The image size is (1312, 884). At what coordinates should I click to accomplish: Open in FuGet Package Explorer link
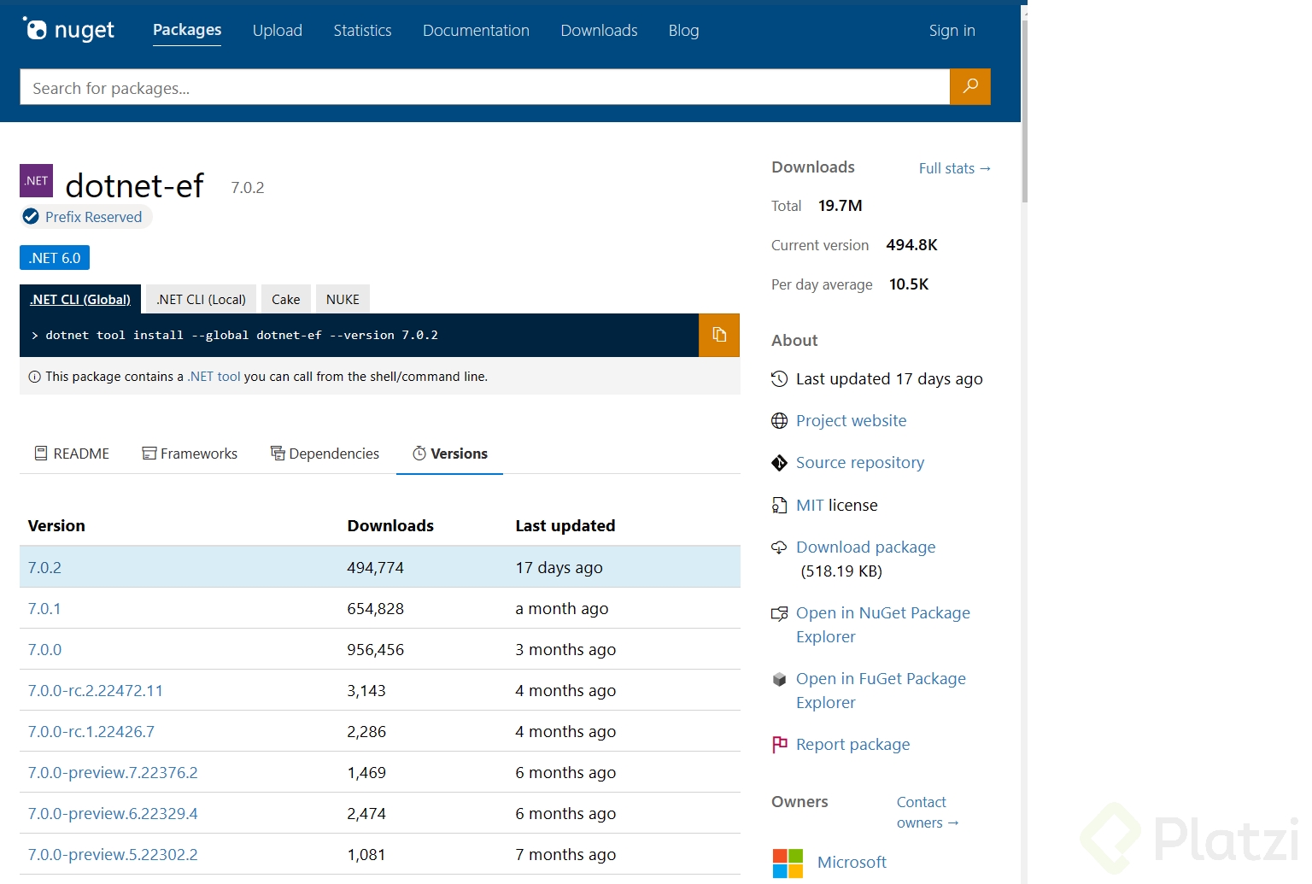tap(881, 690)
